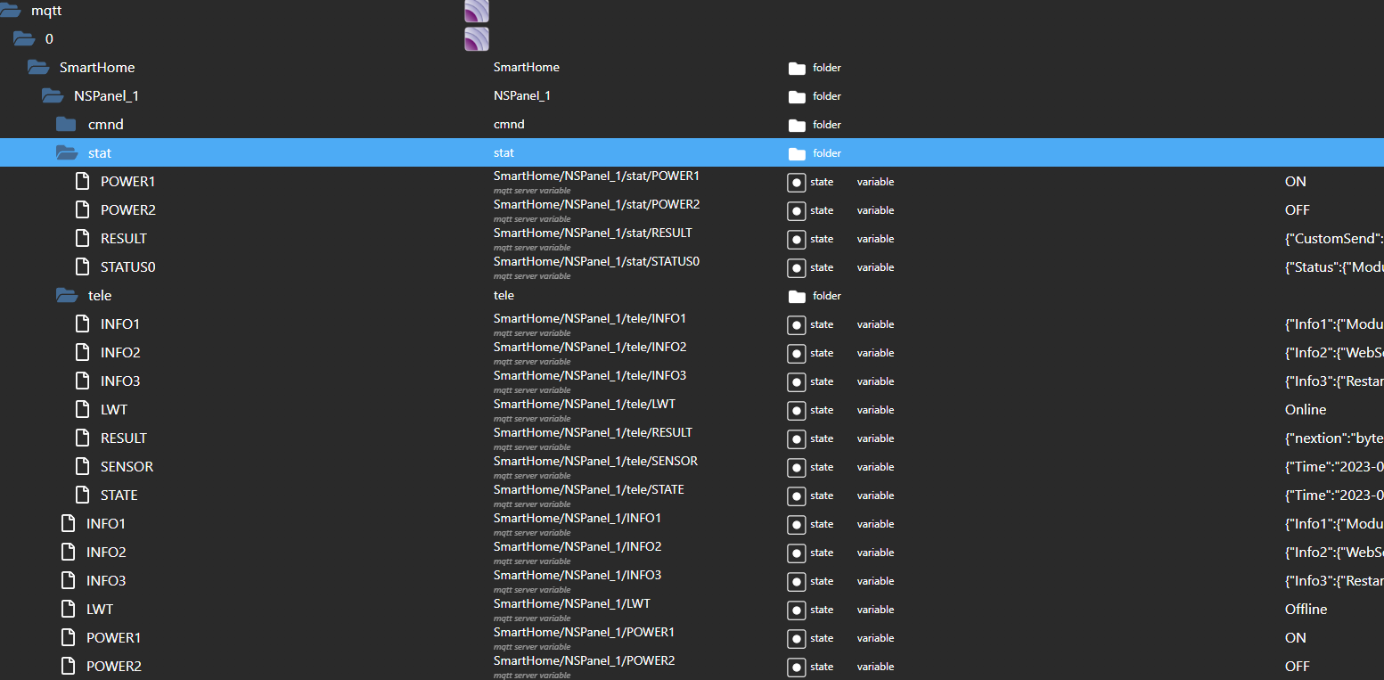Collapse the NSPanel_1 folder
Viewport: 1384px width, 680px height.
click(53, 96)
